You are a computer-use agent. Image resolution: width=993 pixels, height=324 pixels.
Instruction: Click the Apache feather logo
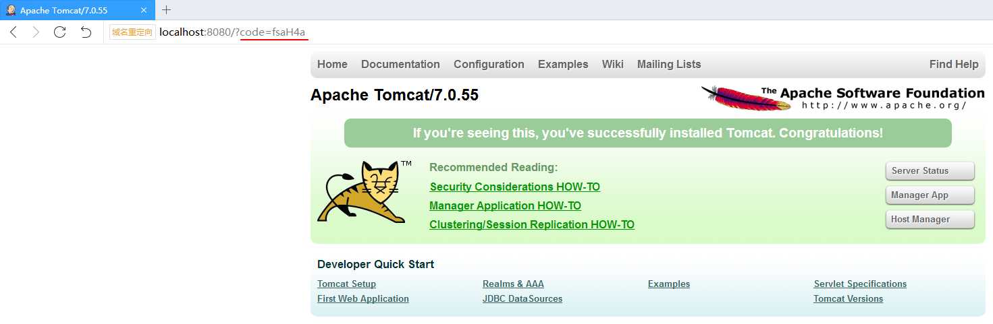[745, 97]
